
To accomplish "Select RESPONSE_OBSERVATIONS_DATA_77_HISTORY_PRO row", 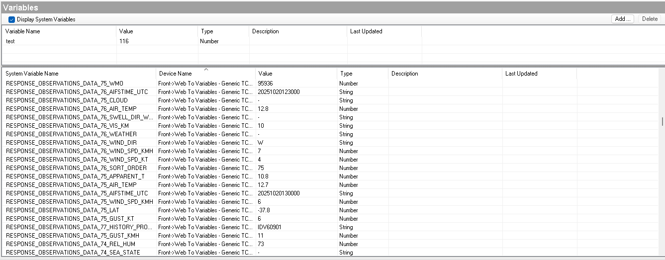I will pos(80,227).
